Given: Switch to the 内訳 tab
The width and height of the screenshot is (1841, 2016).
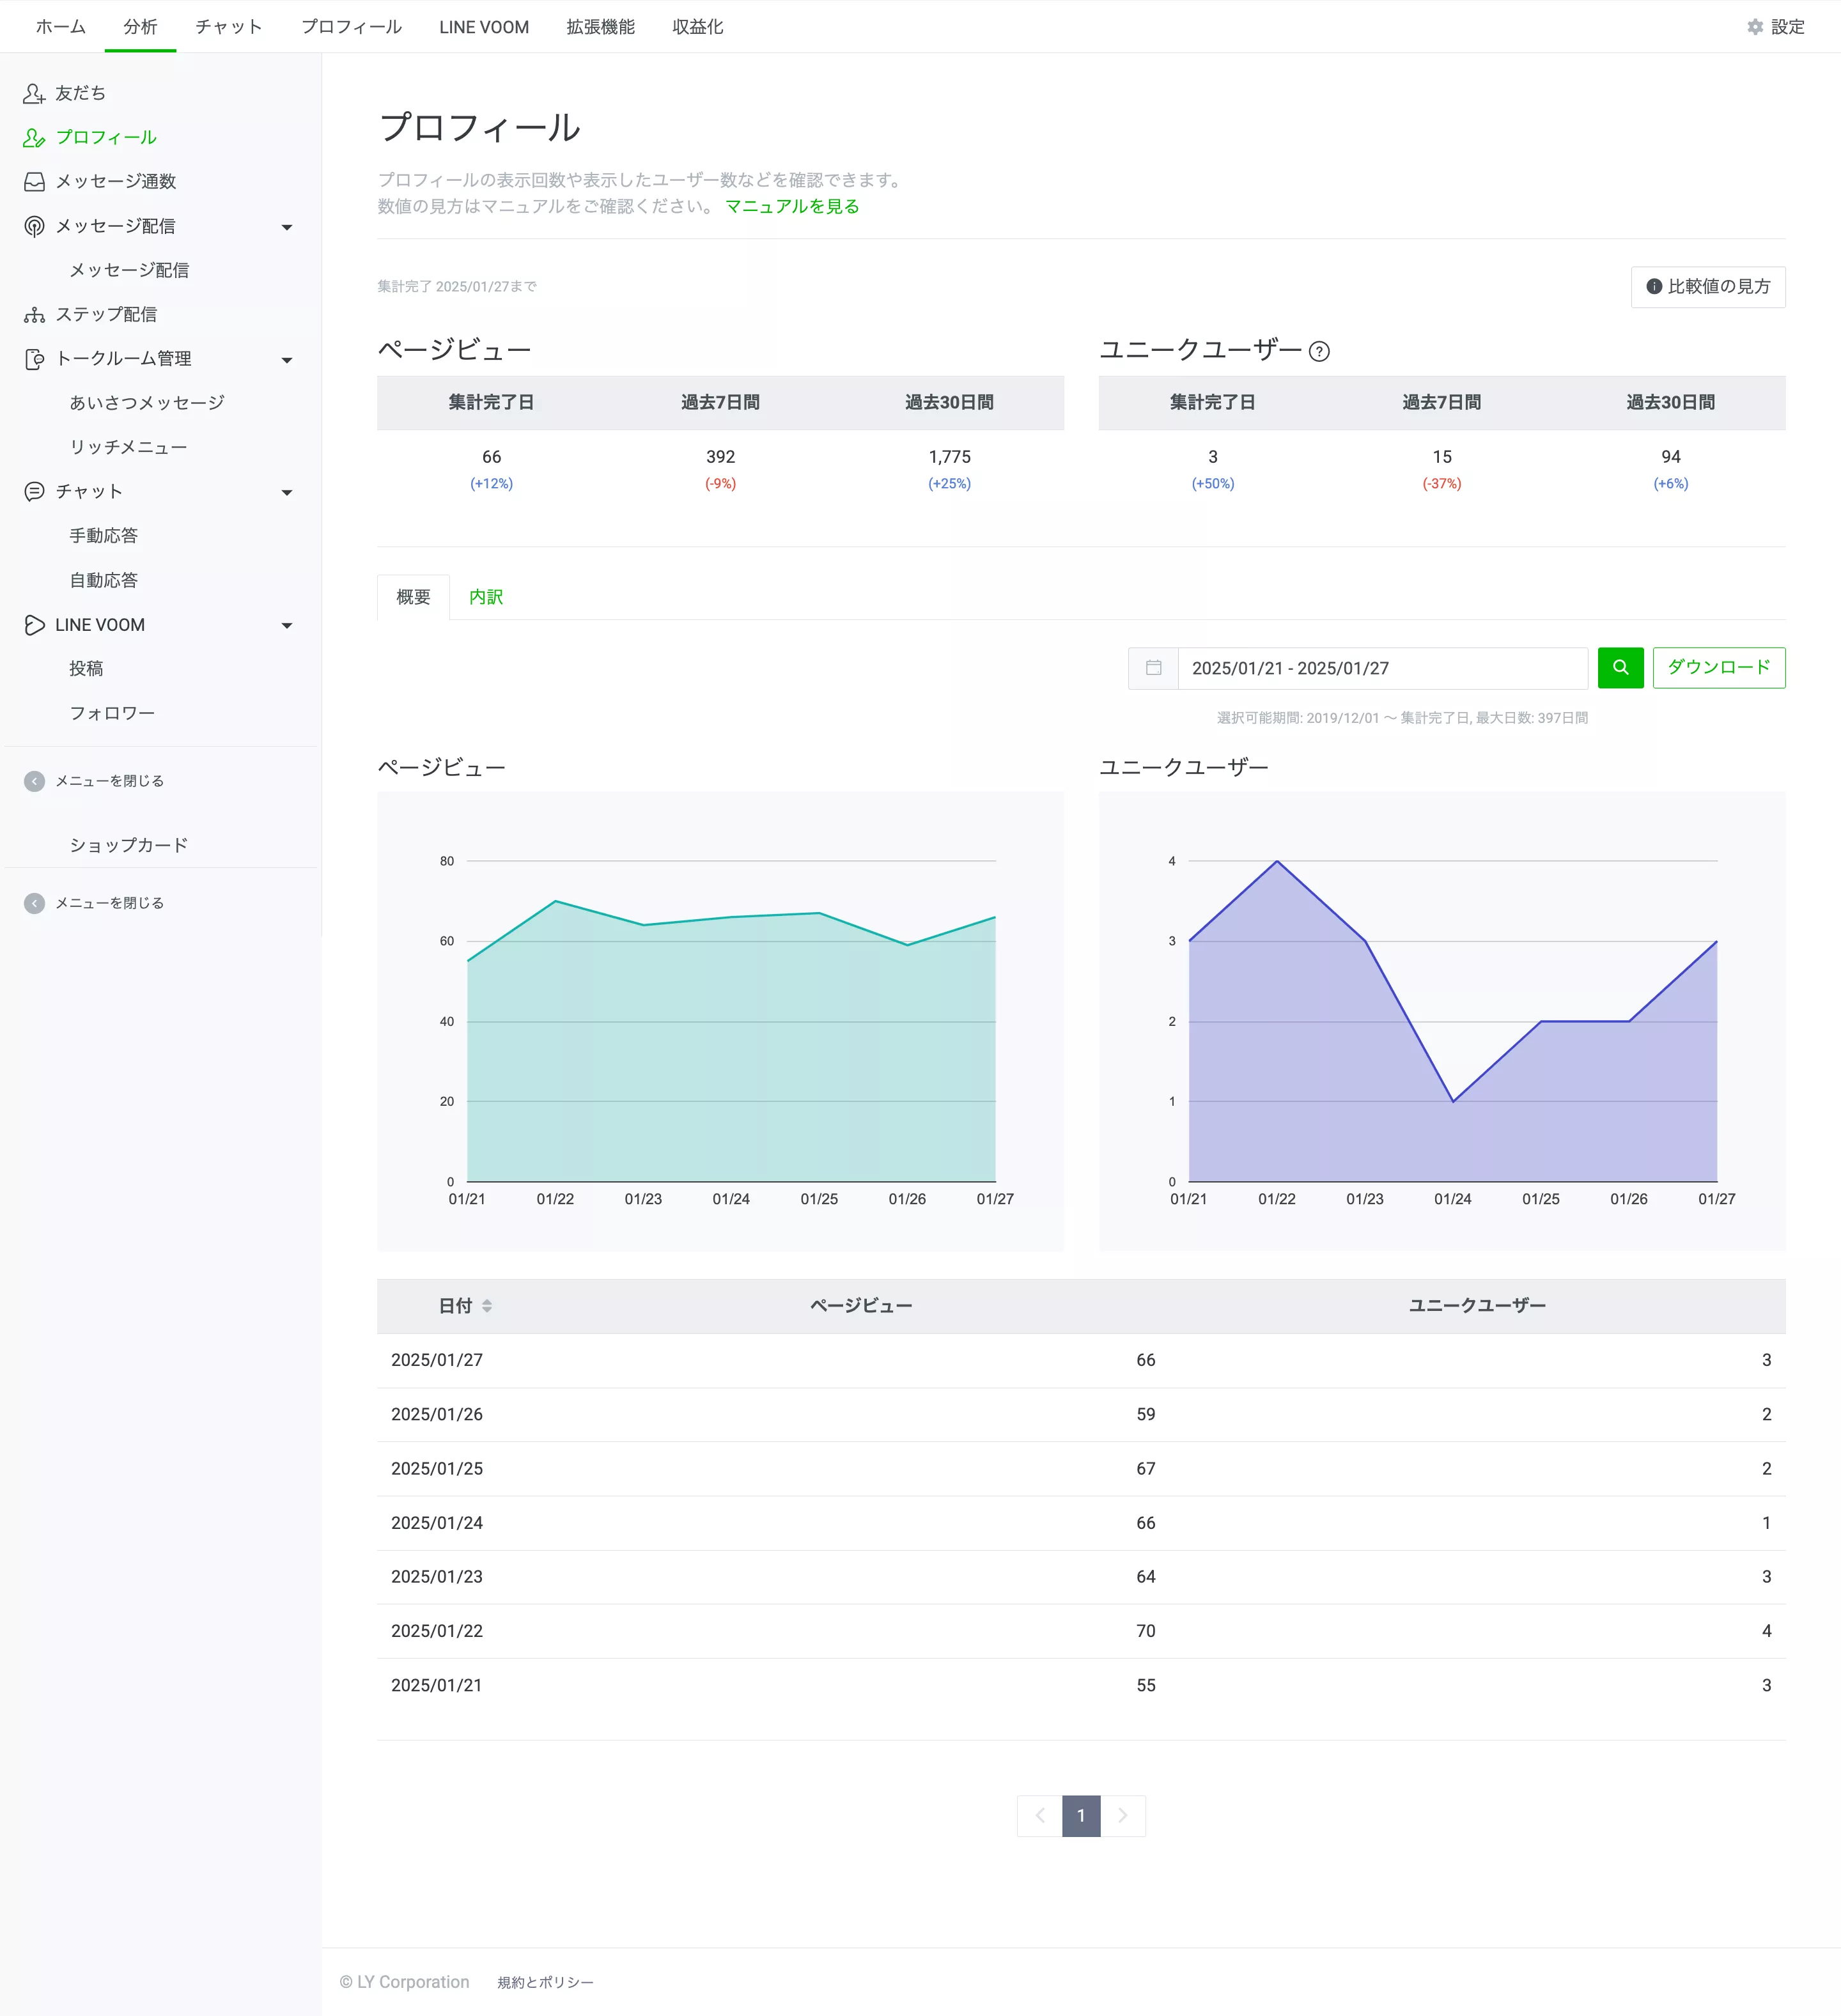Looking at the screenshot, I should click(x=486, y=597).
